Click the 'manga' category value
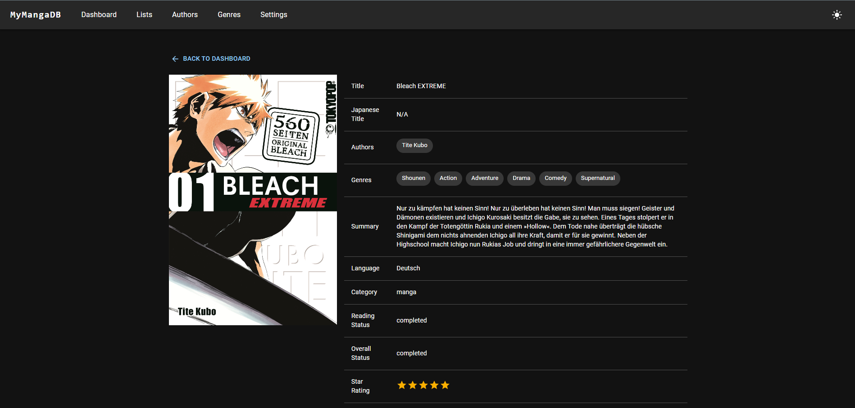 pos(406,292)
